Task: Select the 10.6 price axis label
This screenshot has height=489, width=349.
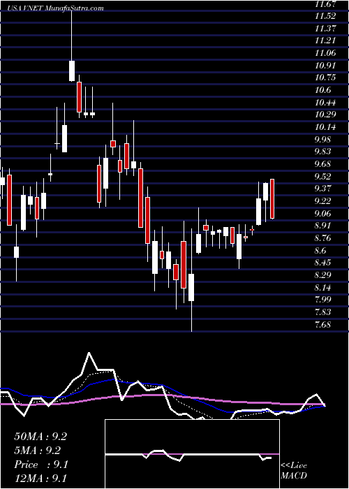Action: [322, 90]
